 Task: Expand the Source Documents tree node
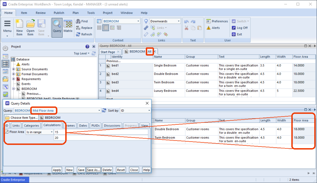(14, 69)
